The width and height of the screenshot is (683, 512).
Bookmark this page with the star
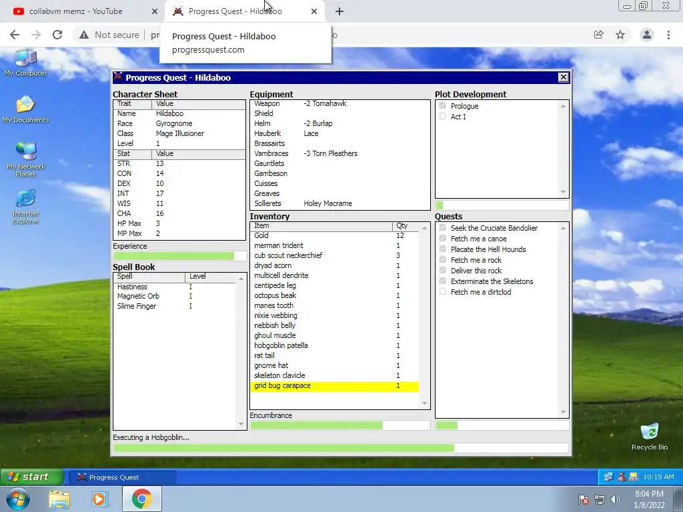click(x=620, y=35)
